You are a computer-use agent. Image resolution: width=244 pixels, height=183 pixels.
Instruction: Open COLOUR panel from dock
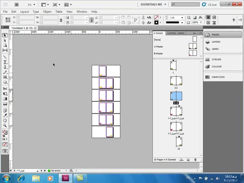223,67
